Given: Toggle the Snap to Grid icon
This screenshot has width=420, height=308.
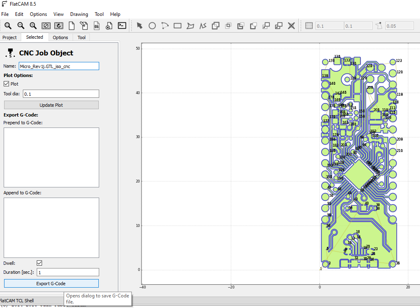Looking at the screenshot, I should pyautogui.click(x=309, y=26).
